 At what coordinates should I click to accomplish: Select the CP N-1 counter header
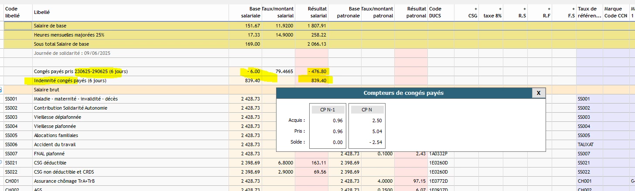pyautogui.click(x=328, y=110)
